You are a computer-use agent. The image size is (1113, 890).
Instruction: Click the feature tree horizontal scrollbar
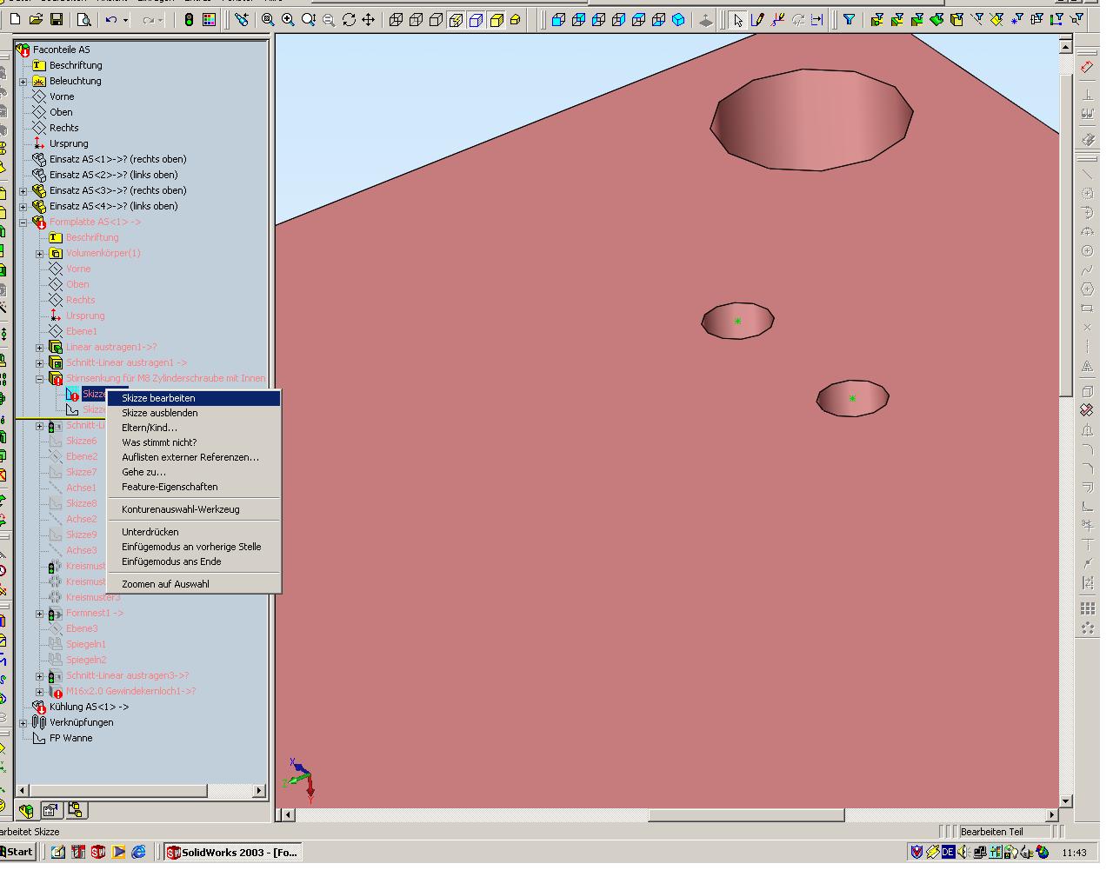117,790
